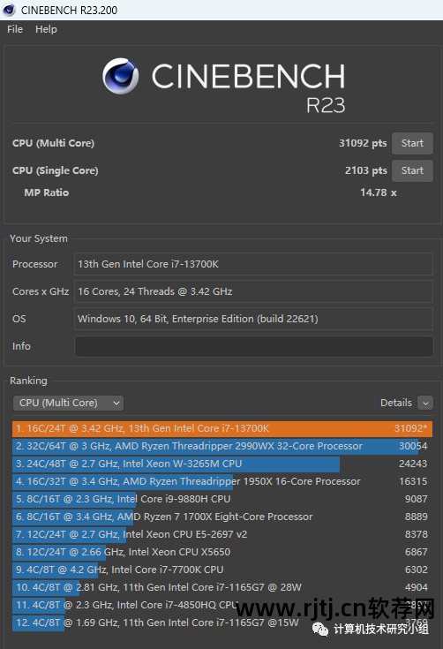Click the empty Info input field
Screen dimensions: 443x649
coord(253,346)
